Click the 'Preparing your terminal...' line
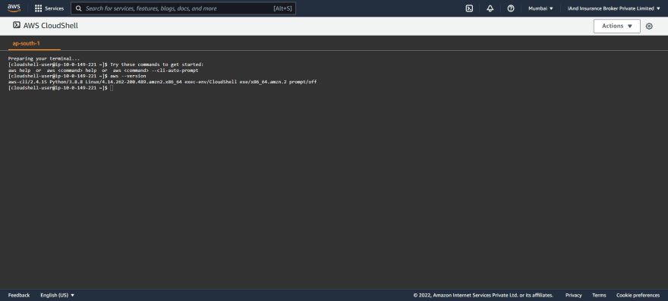Screen dimensions: 668x301 (44, 58)
